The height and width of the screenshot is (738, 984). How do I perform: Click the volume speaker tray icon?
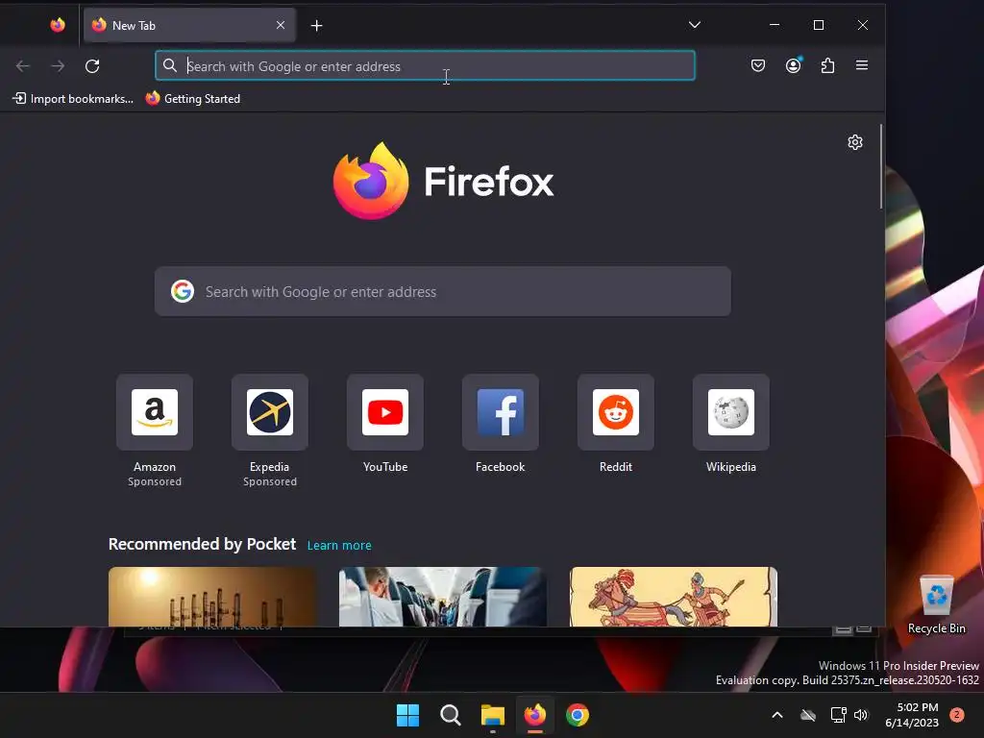pyautogui.click(x=861, y=715)
